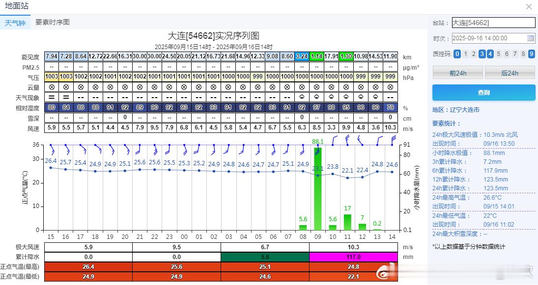Switch to the 要素时序图 tab
The height and width of the screenshot is (285, 538).
(53, 22)
